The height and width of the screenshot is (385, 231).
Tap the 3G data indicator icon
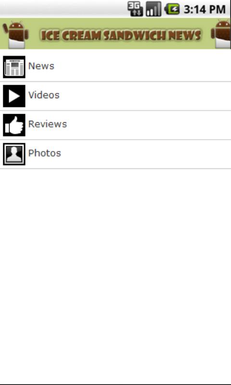coord(135,9)
